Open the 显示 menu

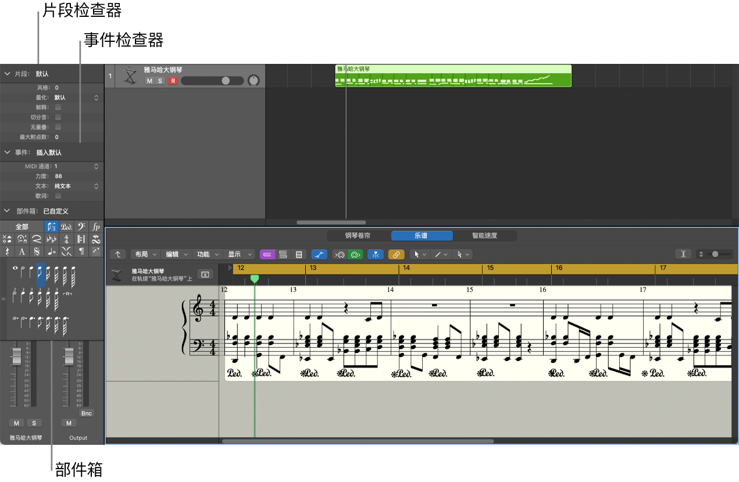[x=239, y=254]
